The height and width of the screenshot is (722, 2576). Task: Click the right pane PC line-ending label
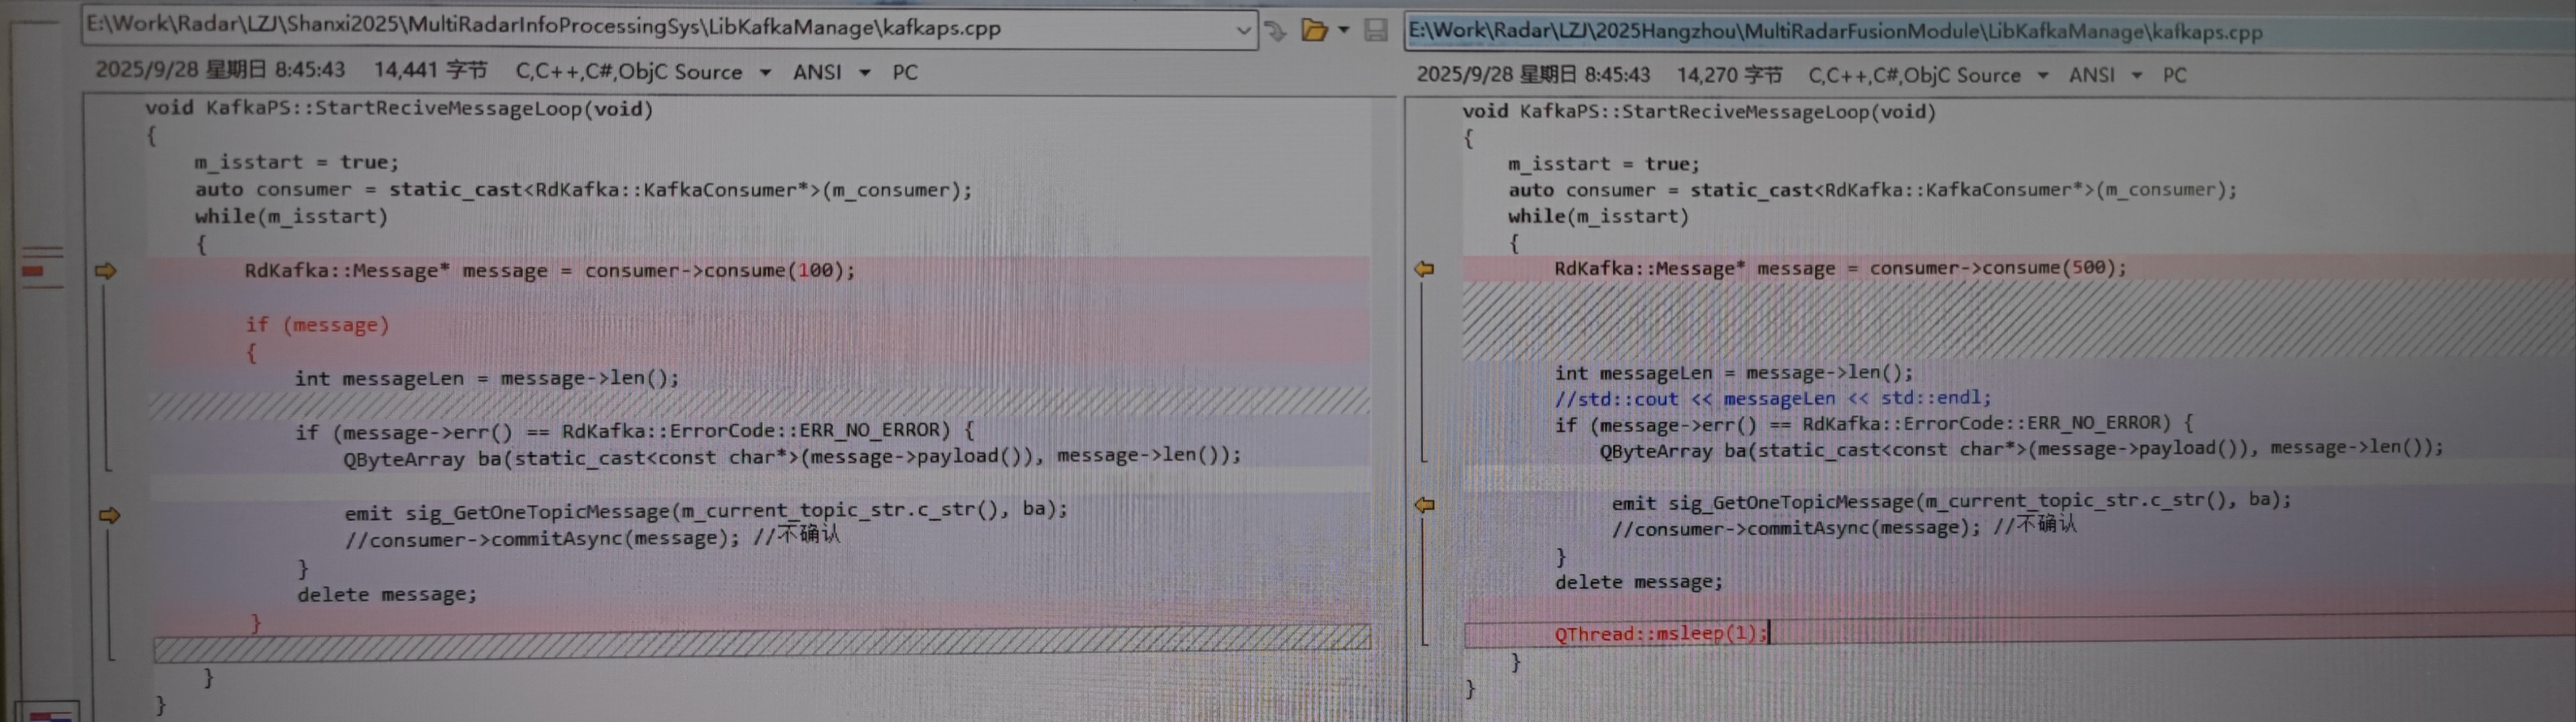[x=2174, y=76]
